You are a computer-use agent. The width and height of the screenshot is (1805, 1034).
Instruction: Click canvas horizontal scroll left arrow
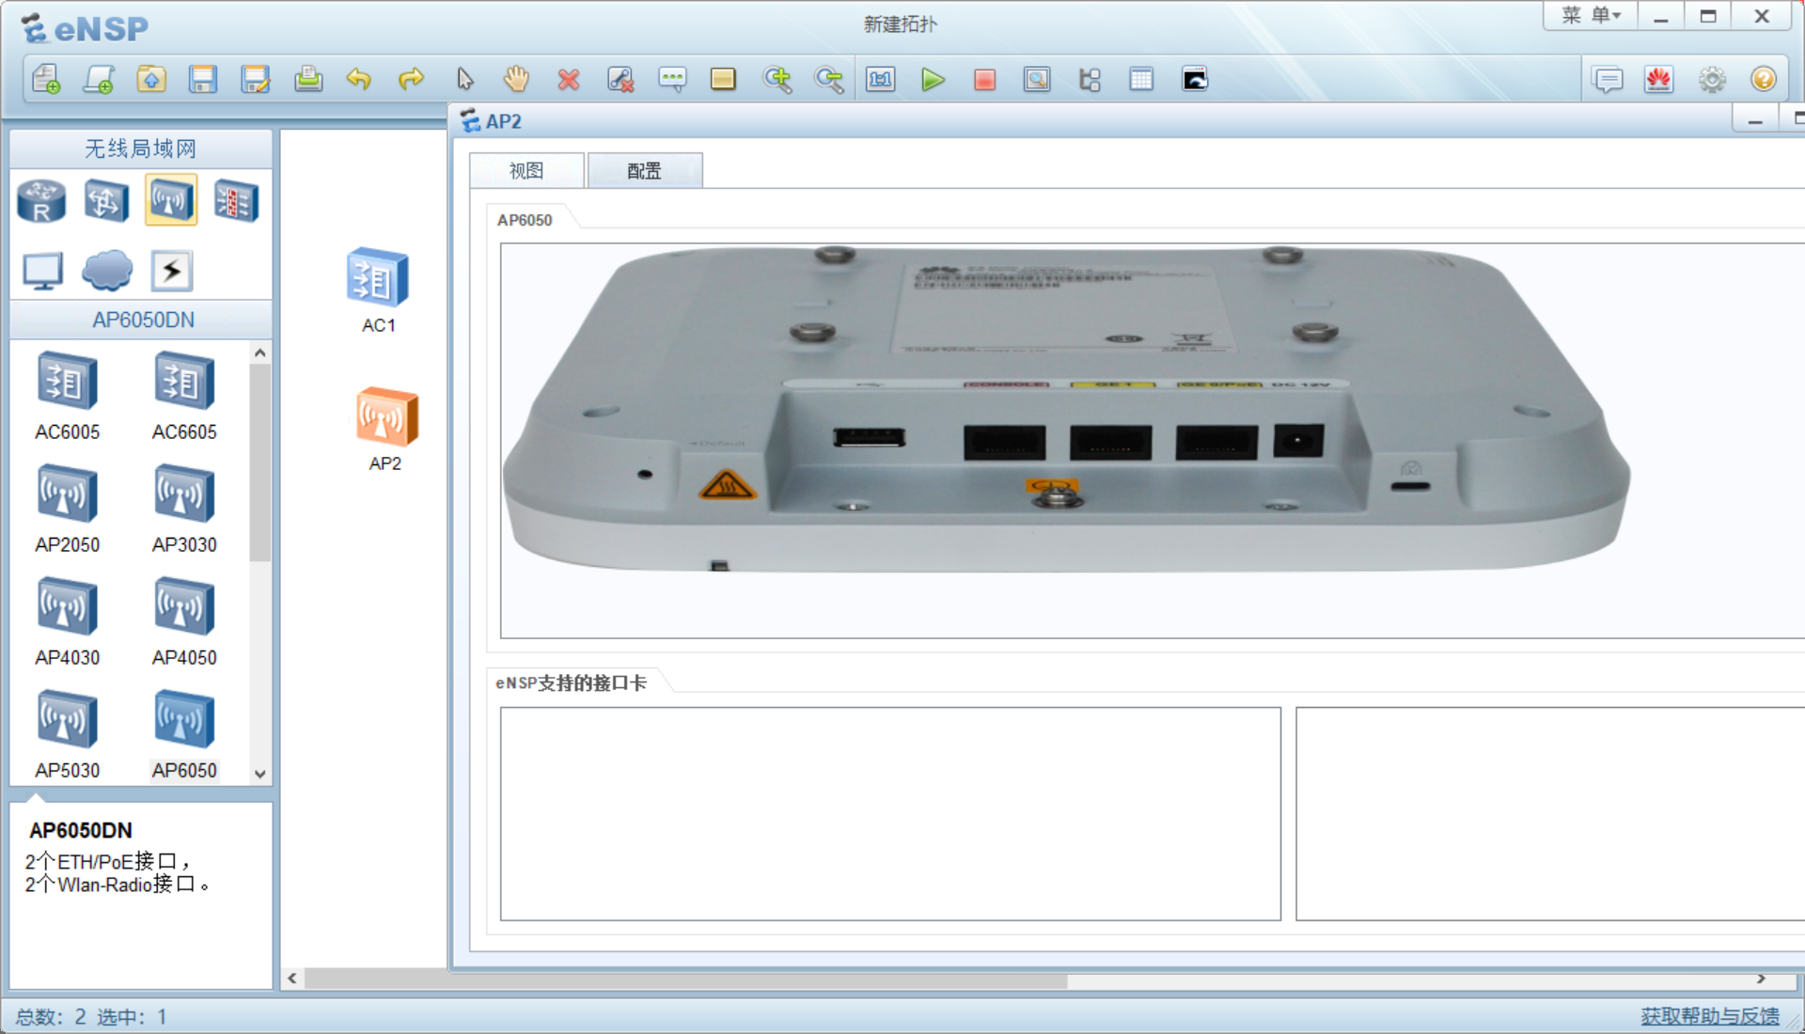tap(292, 979)
